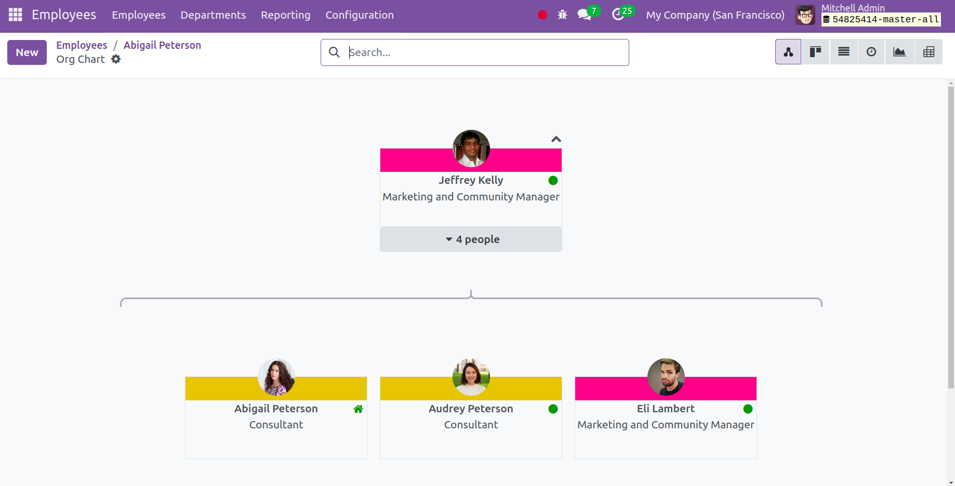This screenshot has height=486, width=955.
Task: Click the Org Chart view label
Action: tap(81, 59)
